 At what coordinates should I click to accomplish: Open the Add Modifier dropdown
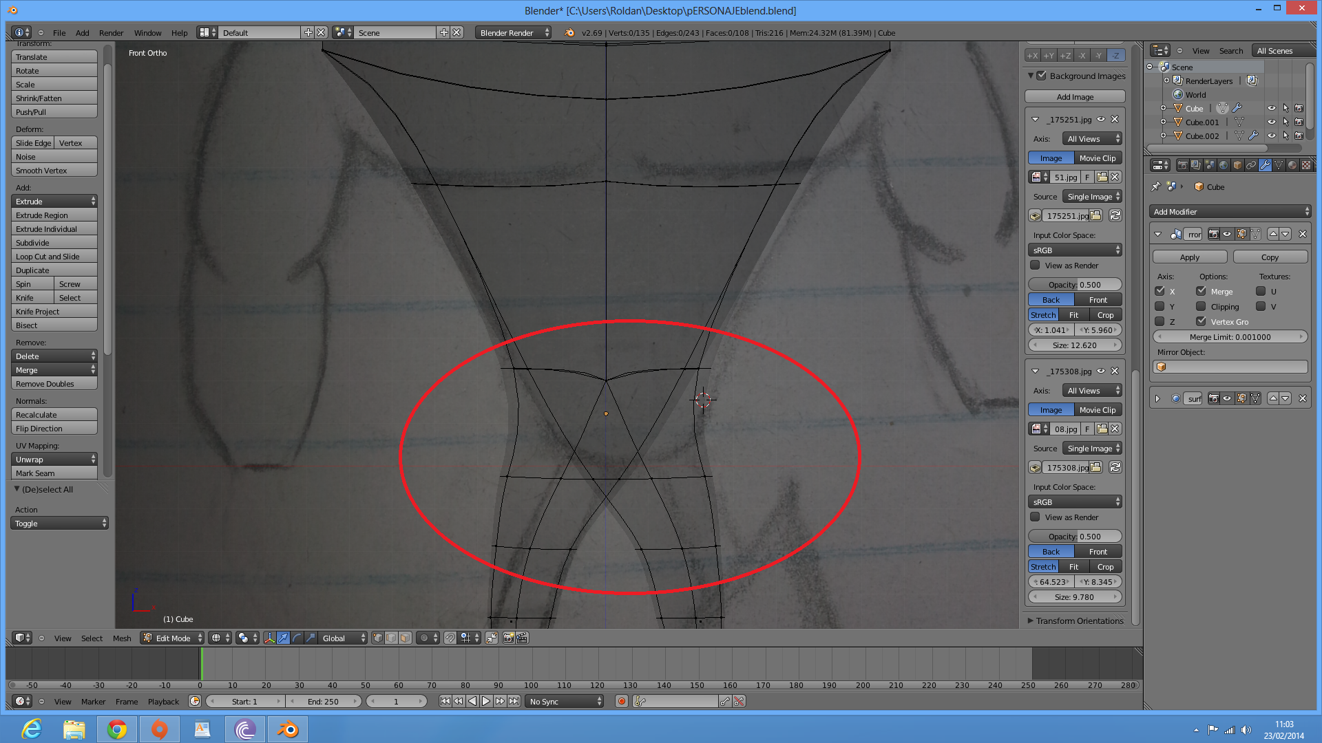click(1230, 212)
